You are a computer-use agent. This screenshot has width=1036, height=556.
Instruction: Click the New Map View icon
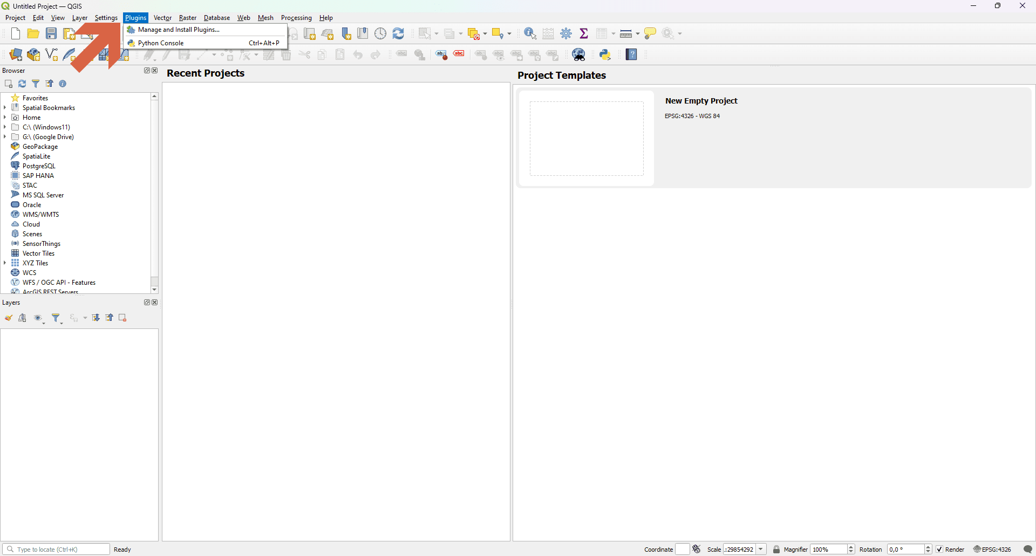tap(310, 33)
